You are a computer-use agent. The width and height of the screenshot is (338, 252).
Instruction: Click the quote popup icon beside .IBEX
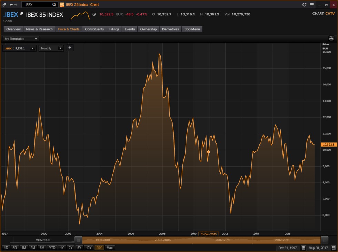[21, 14]
